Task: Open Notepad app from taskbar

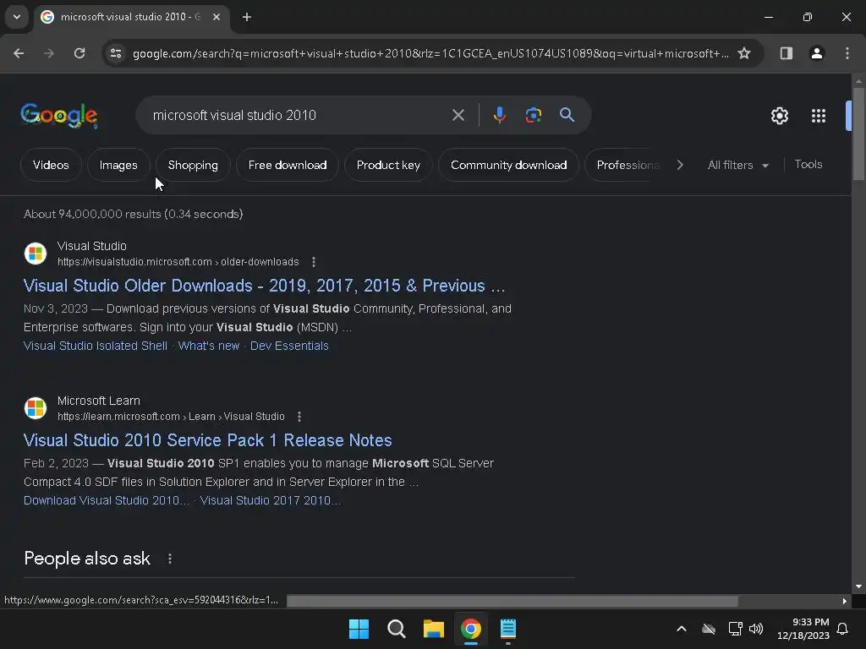Action: click(x=508, y=629)
